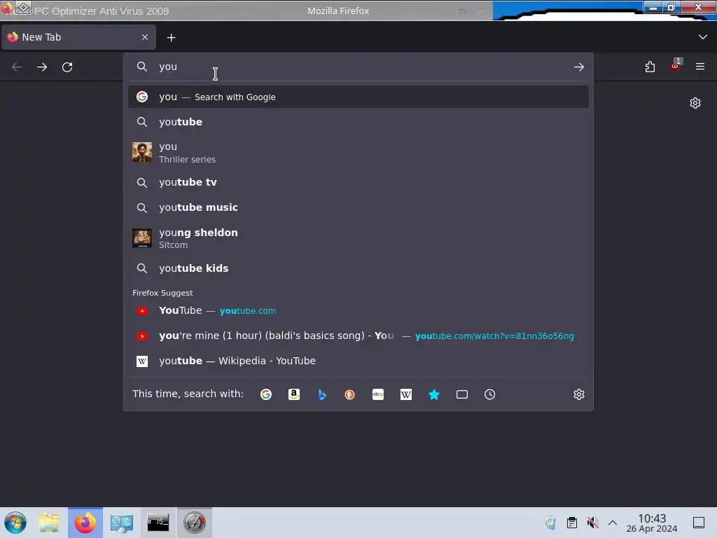Open a new tab with plus button
Image resolution: width=717 pixels, height=538 pixels.
coord(171,38)
